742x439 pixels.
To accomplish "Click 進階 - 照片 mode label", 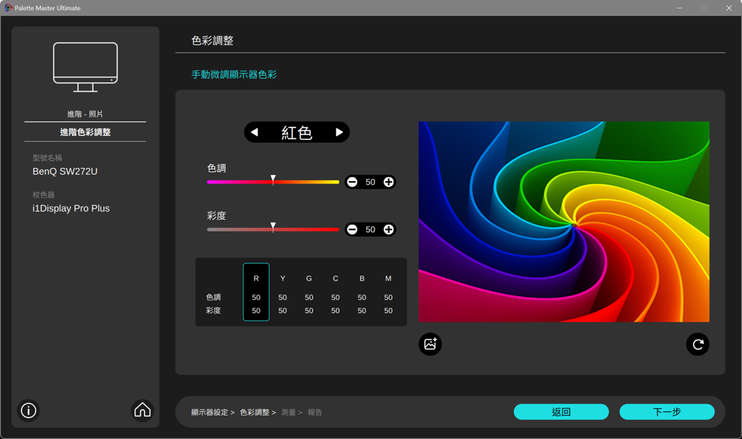I will click(x=85, y=114).
